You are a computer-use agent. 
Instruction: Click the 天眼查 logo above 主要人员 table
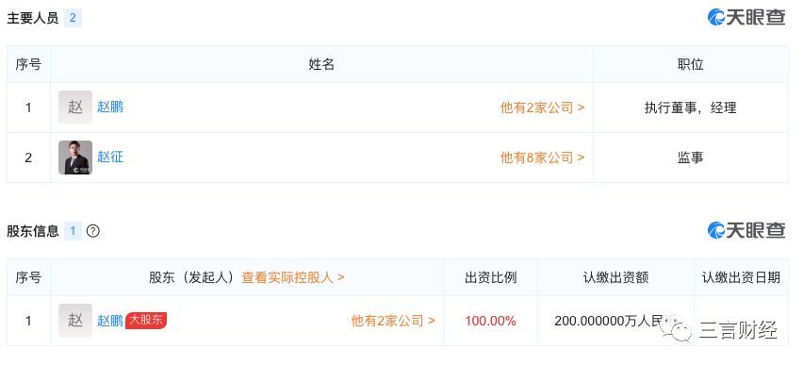click(x=746, y=17)
